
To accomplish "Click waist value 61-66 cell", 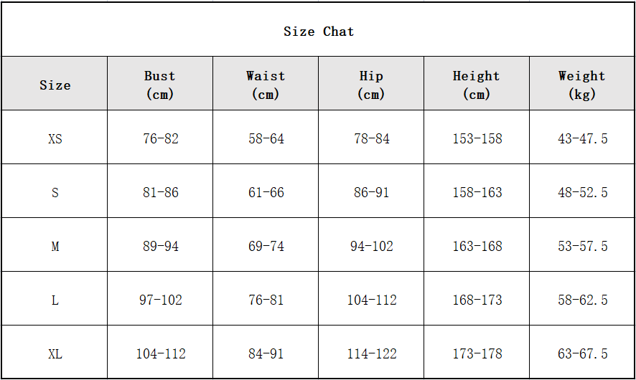I will click(266, 192).
